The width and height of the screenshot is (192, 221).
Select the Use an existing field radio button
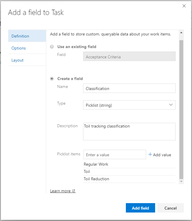[52, 47]
